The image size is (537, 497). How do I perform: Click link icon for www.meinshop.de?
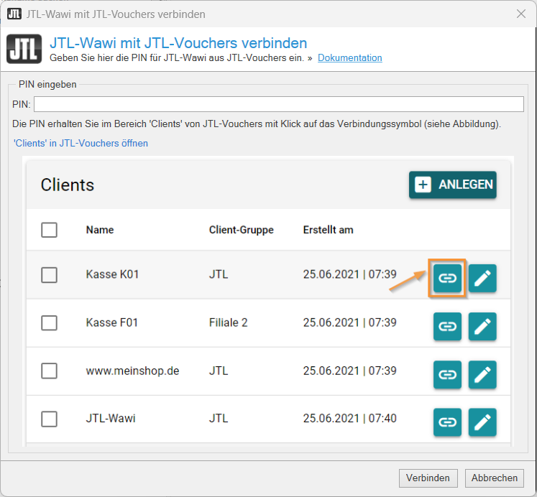(447, 374)
